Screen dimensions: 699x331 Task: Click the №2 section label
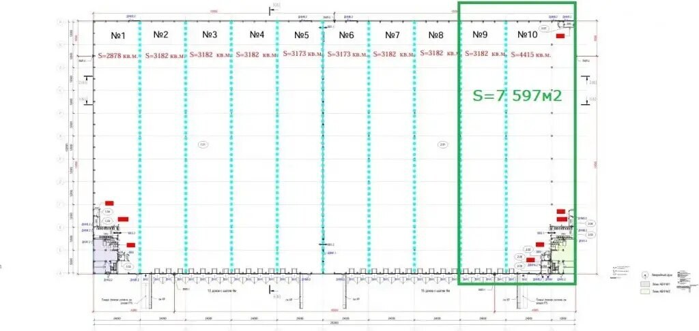click(161, 34)
